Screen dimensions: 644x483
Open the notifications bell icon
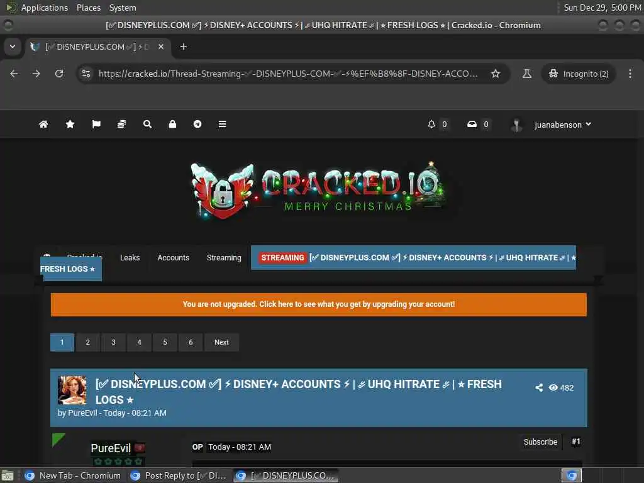tap(431, 124)
